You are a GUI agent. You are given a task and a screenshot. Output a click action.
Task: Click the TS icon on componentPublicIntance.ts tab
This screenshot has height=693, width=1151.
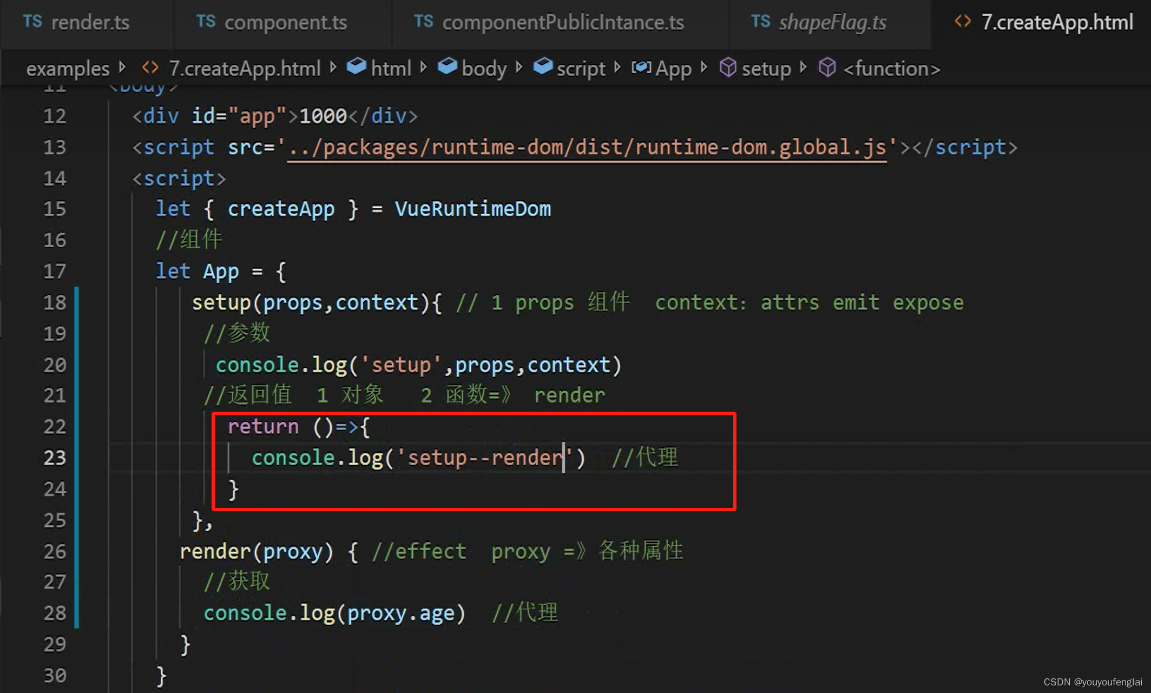coord(424,22)
